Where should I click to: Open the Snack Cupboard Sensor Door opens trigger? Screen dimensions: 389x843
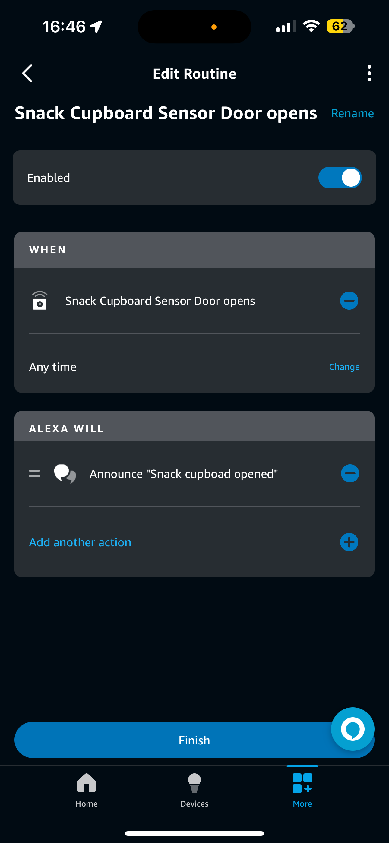[x=160, y=301]
